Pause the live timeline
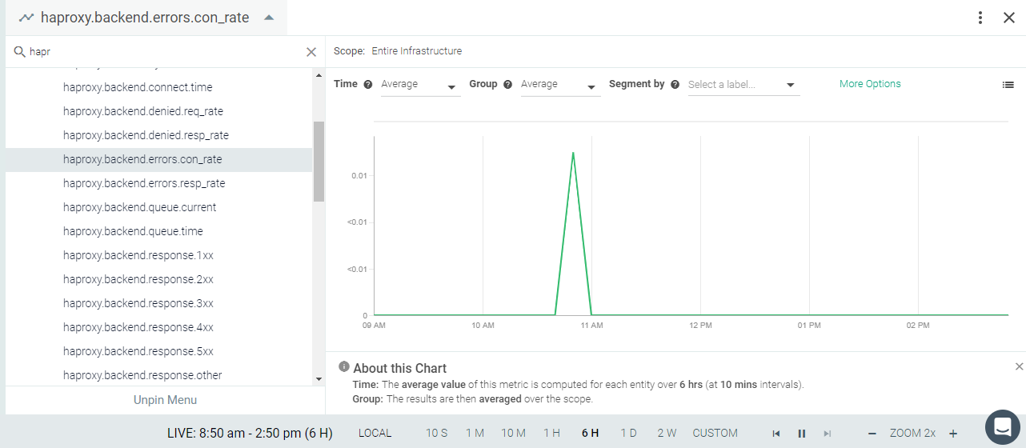The width and height of the screenshot is (1026, 448). point(801,434)
